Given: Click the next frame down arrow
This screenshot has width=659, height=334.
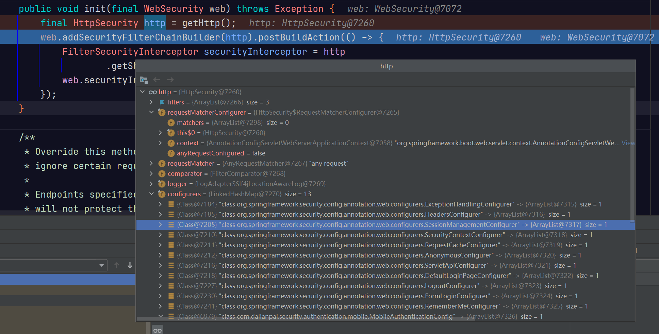Looking at the screenshot, I should click(130, 265).
